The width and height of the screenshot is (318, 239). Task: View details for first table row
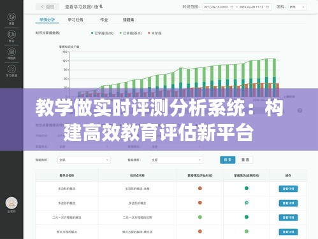[288, 189]
